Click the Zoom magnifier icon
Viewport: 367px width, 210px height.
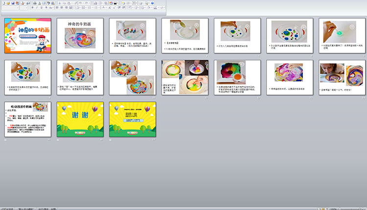pyautogui.click(x=146, y=3)
